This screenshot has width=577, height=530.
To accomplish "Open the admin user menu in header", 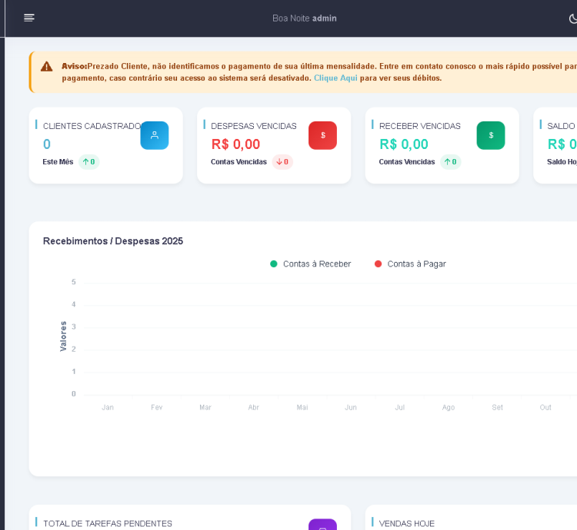I will (x=324, y=18).
